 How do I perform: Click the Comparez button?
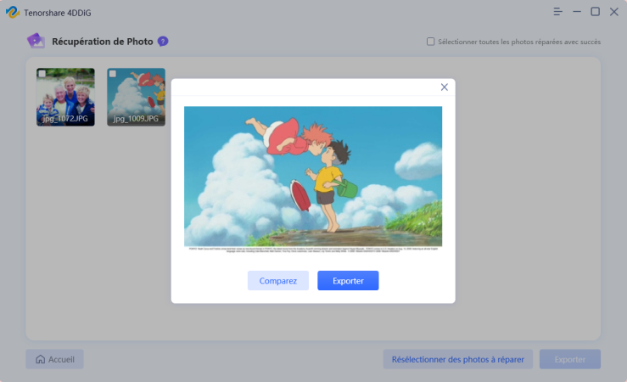[278, 280]
